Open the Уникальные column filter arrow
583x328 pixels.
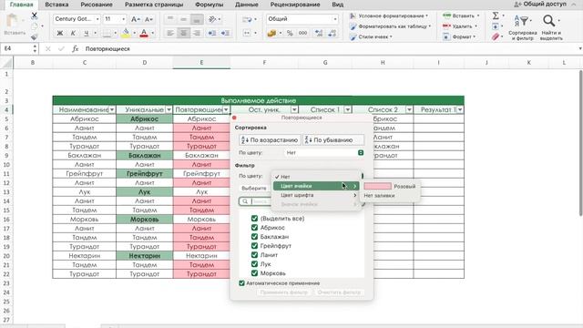169,109
